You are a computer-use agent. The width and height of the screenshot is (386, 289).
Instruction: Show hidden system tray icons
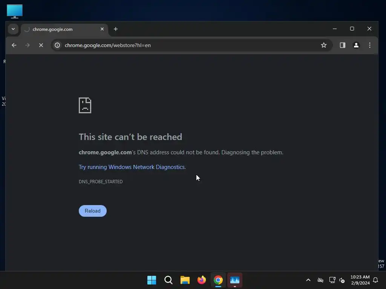pyautogui.click(x=308, y=280)
